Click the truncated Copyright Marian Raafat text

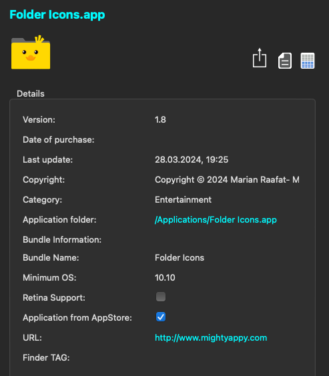[x=227, y=179]
